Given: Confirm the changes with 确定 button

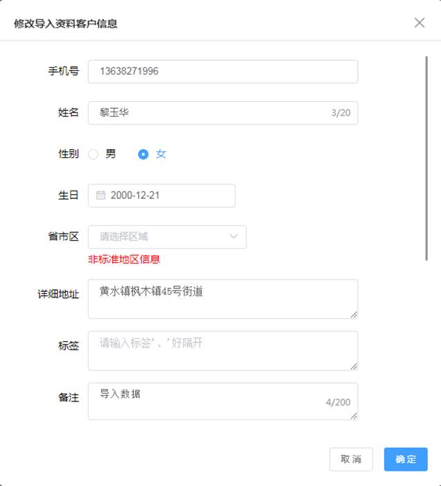Looking at the screenshot, I should [406, 459].
